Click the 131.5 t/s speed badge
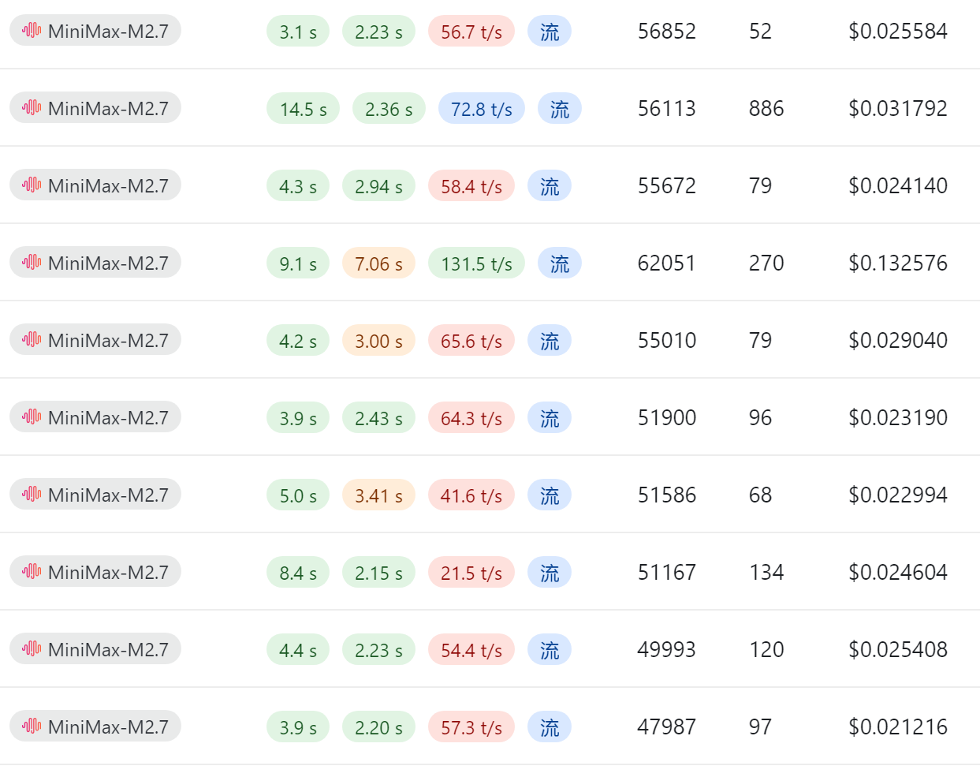 (476, 263)
